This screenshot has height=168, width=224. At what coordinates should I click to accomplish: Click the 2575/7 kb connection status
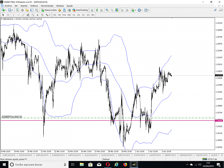pyautogui.click(x=210, y=159)
